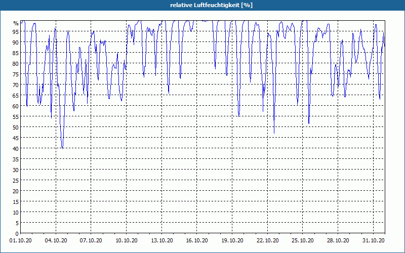Click the 40 value on y-axis
This screenshot has width=405, height=253.
16,148
